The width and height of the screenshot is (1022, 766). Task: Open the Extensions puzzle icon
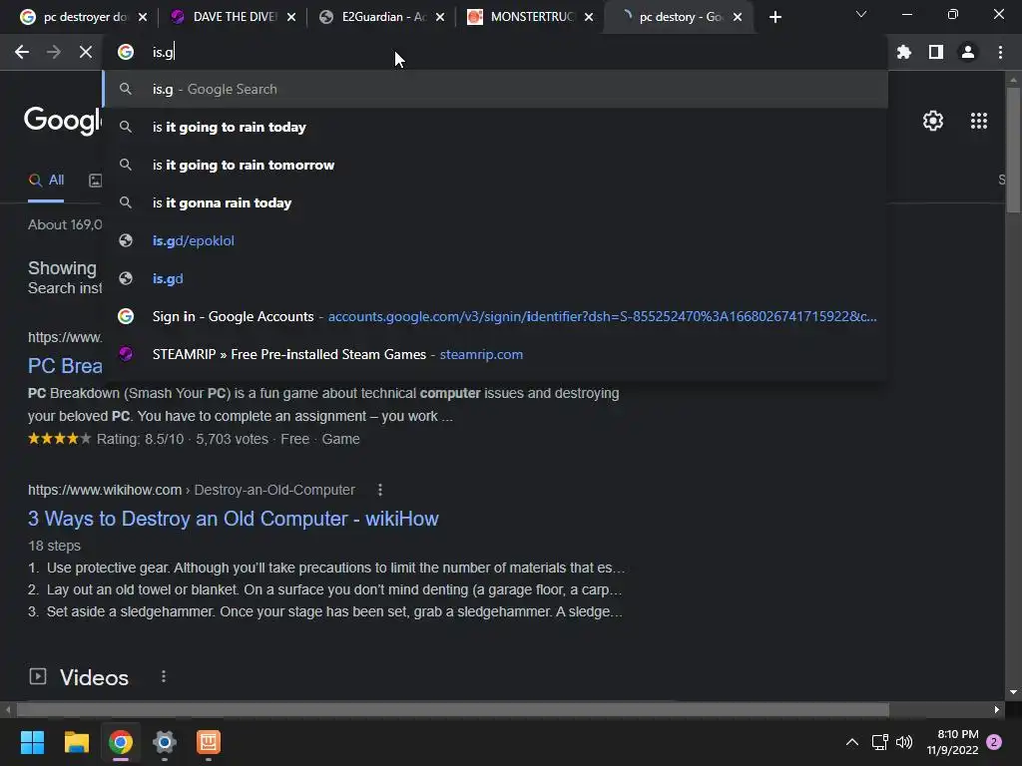(x=904, y=52)
